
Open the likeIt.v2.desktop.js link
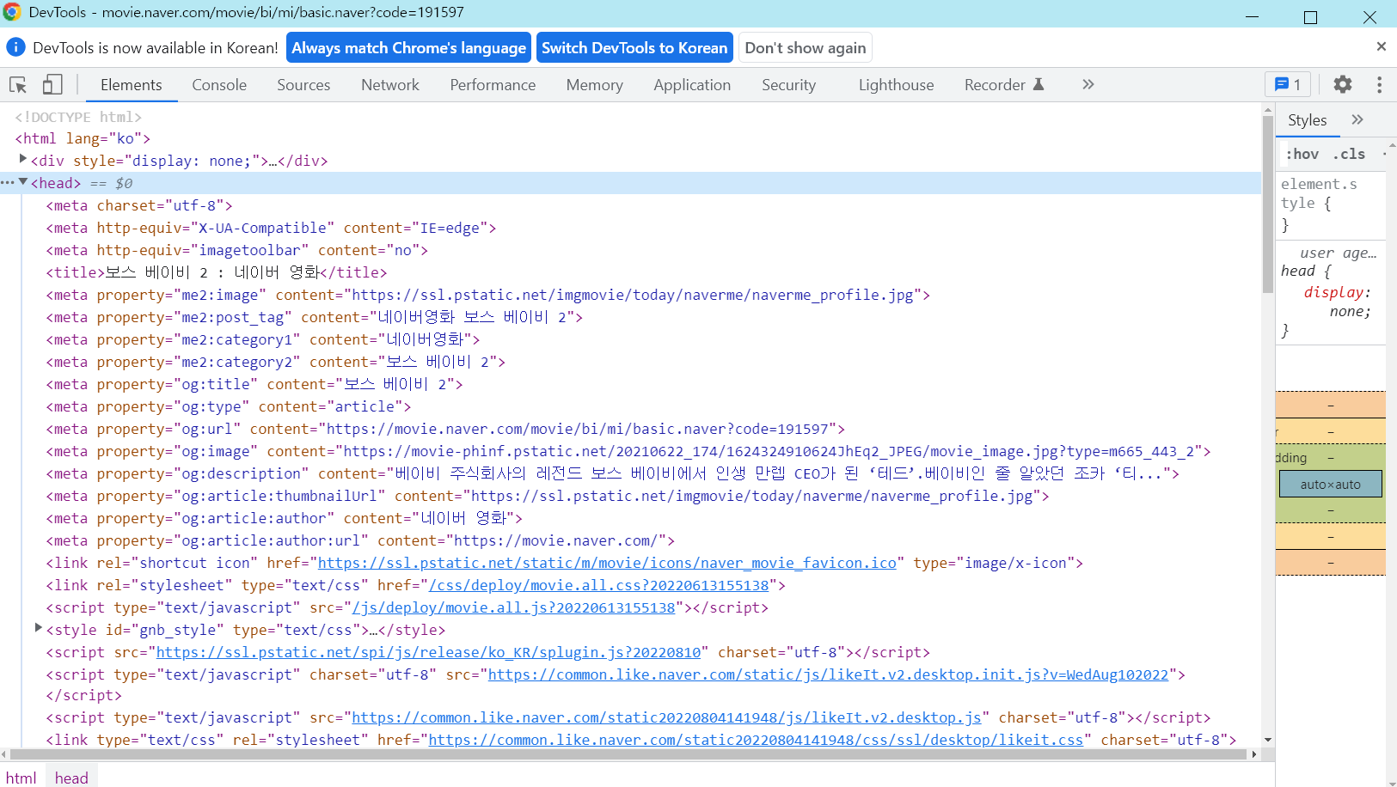[x=666, y=717]
